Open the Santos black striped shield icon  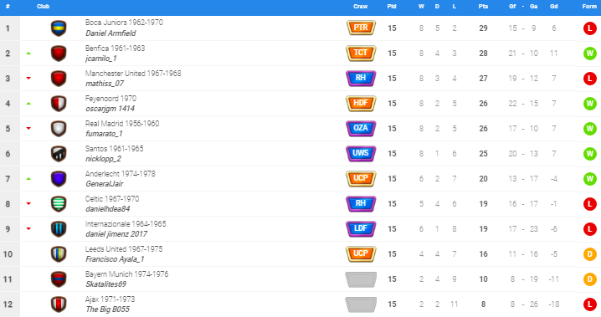click(x=59, y=154)
